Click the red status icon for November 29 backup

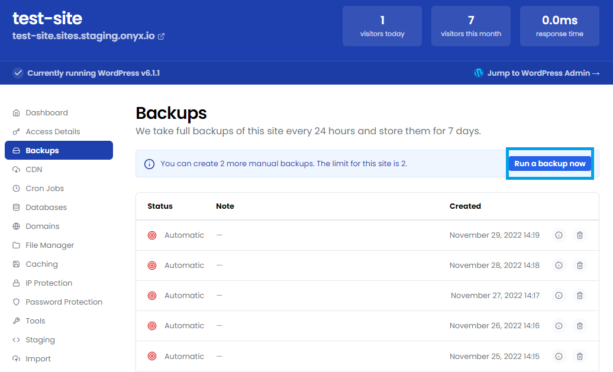152,235
